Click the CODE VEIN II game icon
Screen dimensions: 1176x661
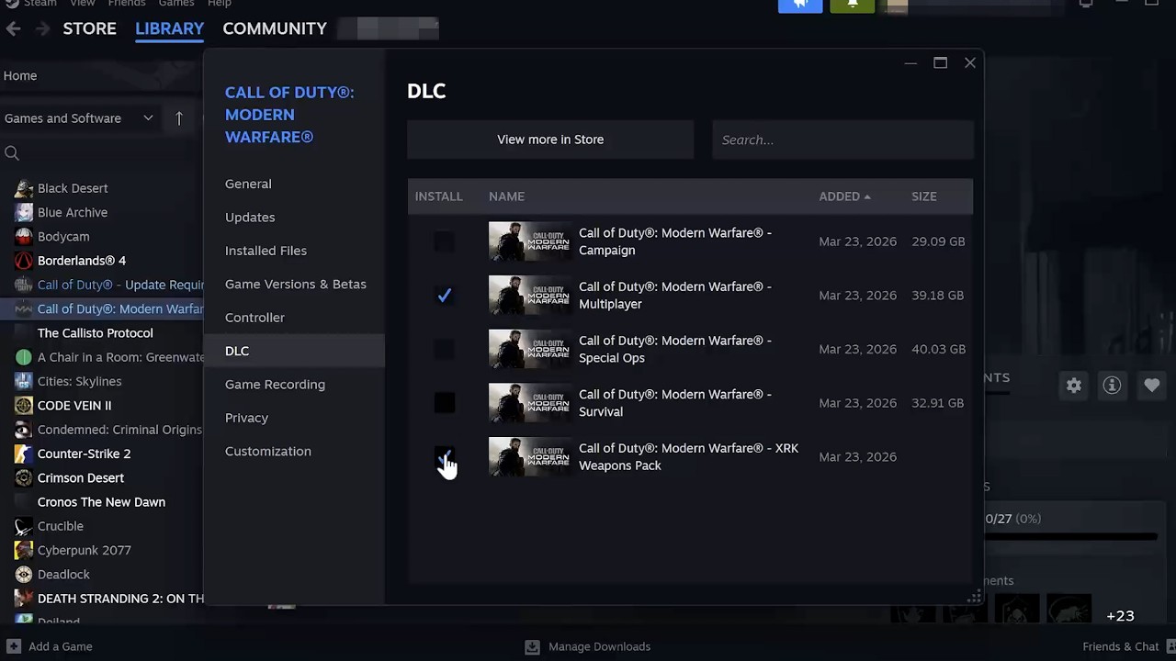24,406
